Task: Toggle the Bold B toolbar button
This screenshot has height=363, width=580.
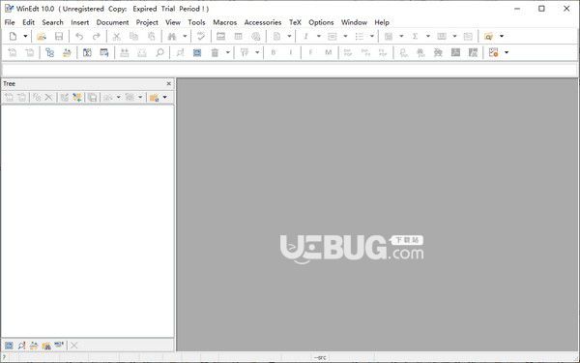Action: click(x=274, y=52)
